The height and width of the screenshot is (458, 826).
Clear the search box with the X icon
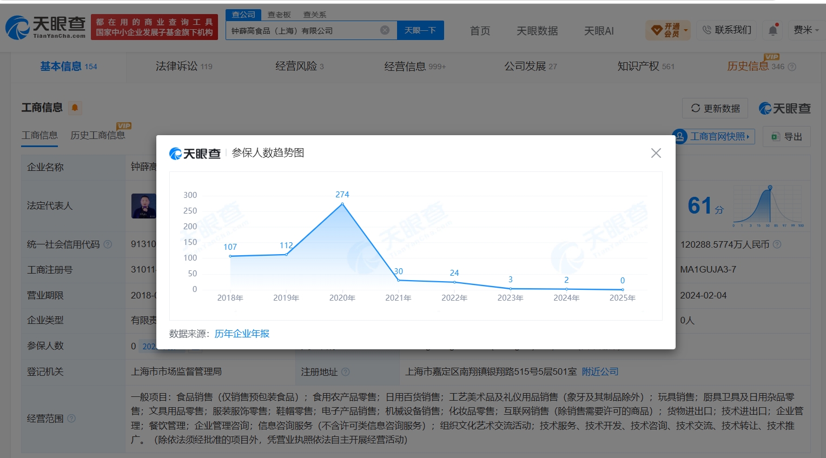385,30
